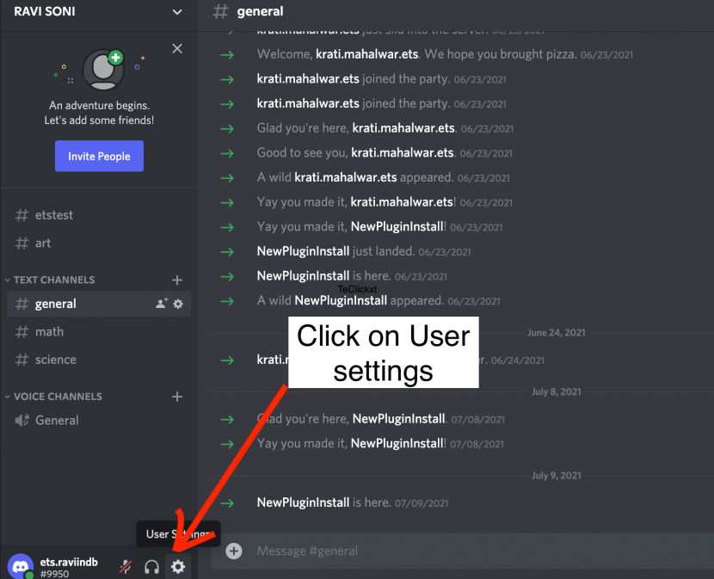714x579 pixels.
Task: Create an invite for the general channel
Action: (x=158, y=304)
